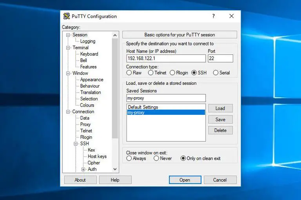Load the selected saved session
Image resolution: width=301 pixels, height=200 pixels.
[x=220, y=109]
